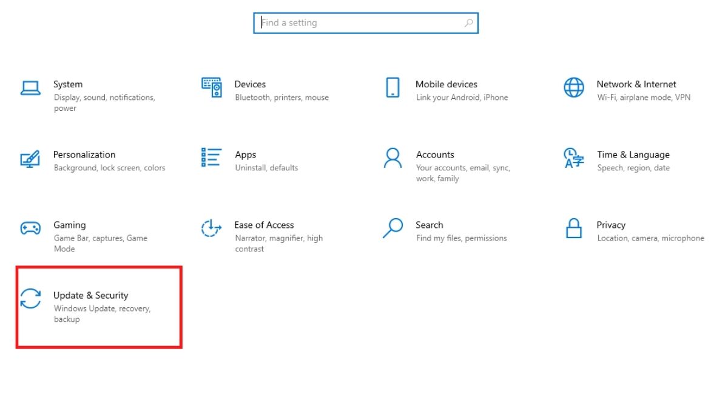Click the magnifier icon in search box
Viewport: 728px width, 409px height.
(468, 23)
